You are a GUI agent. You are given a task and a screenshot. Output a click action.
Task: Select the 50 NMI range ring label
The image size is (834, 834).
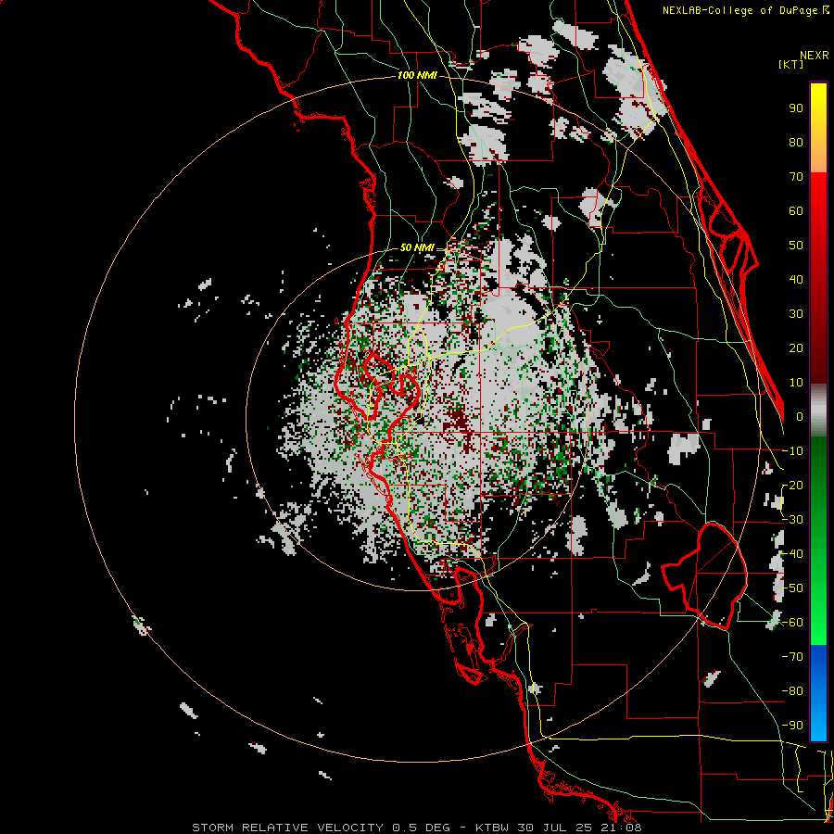coord(417,247)
